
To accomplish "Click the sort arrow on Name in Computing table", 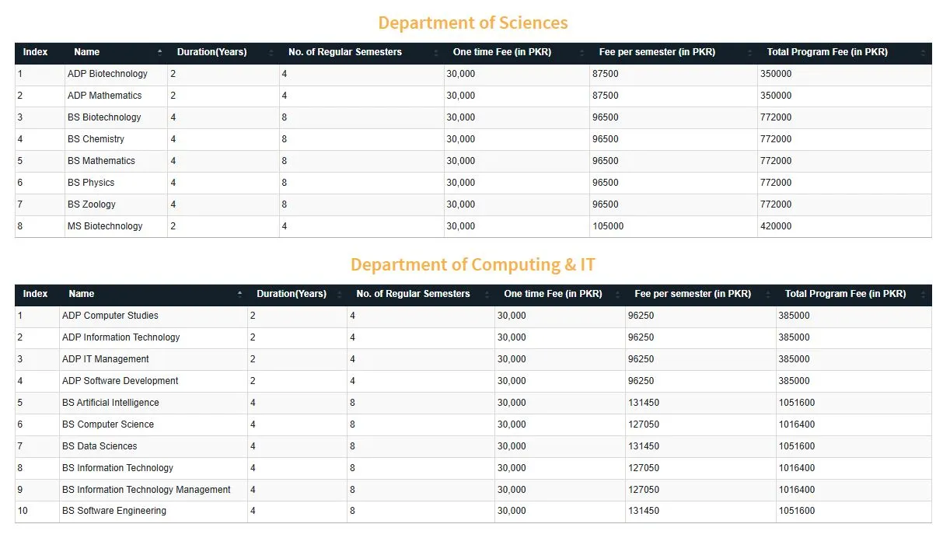I will click(239, 294).
